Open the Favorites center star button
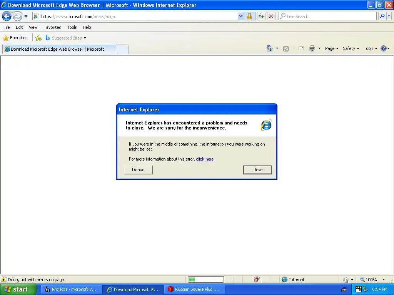Viewport: 394px width, 295px height. pos(15,38)
